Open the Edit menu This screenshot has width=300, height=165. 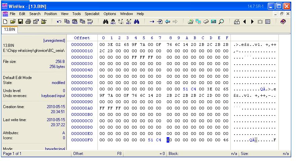(22, 14)
